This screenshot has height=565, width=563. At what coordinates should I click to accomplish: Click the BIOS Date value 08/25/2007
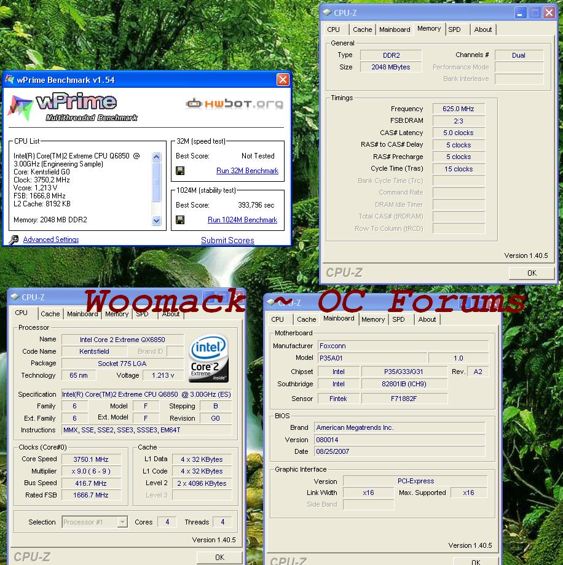coord(400,451)
